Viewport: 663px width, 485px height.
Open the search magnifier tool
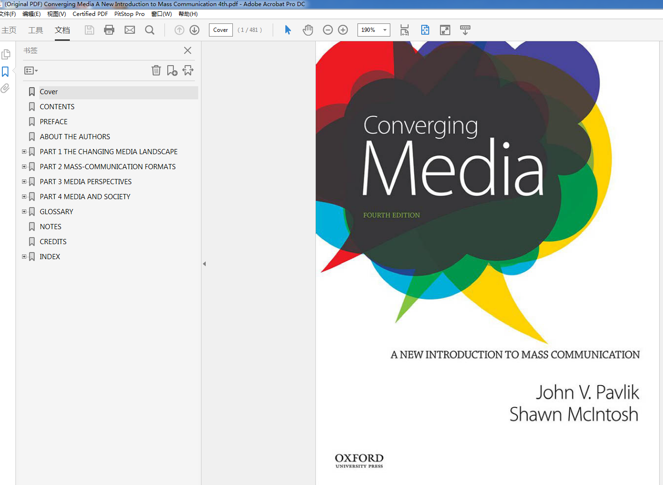click(150, 30)
